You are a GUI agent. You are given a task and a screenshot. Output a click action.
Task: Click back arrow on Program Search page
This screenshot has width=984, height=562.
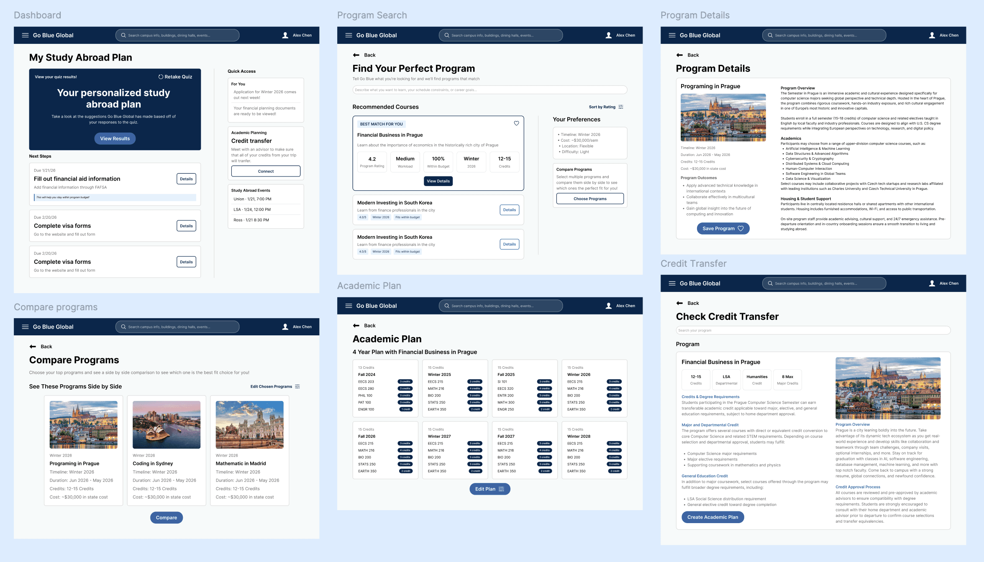[x=356, y=55]
